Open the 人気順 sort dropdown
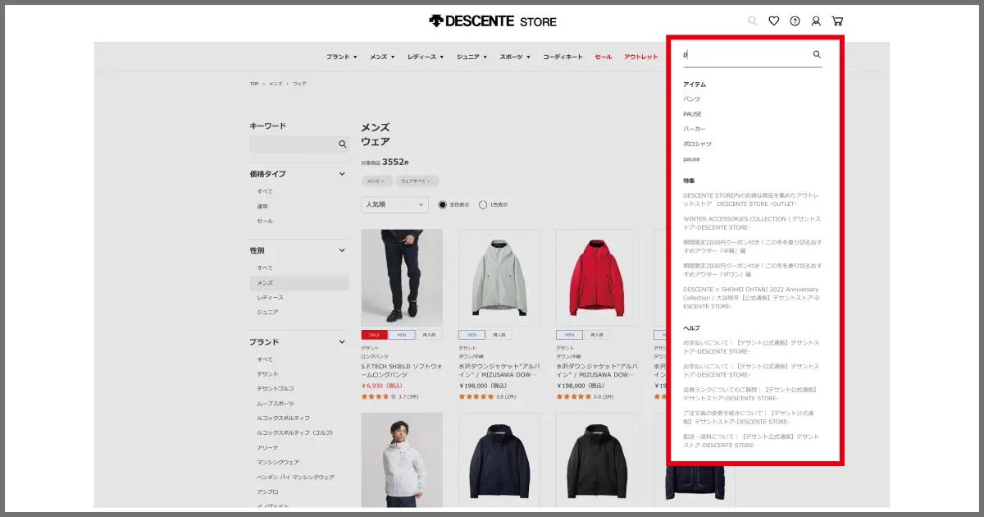 coord(394,204)
